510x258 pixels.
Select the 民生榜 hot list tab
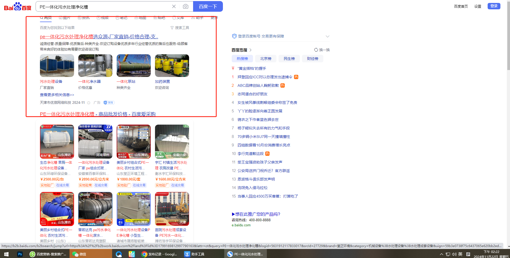[289, 59]
